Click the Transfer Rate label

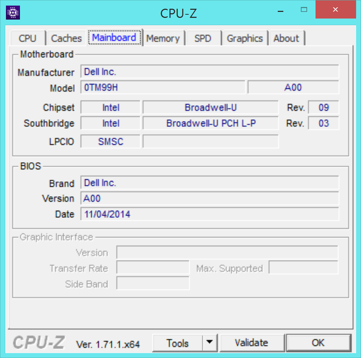79,268
